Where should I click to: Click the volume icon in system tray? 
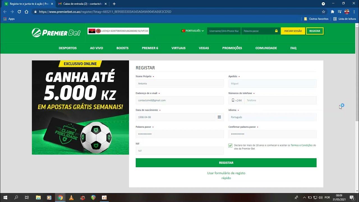click(x=321, y=198)
